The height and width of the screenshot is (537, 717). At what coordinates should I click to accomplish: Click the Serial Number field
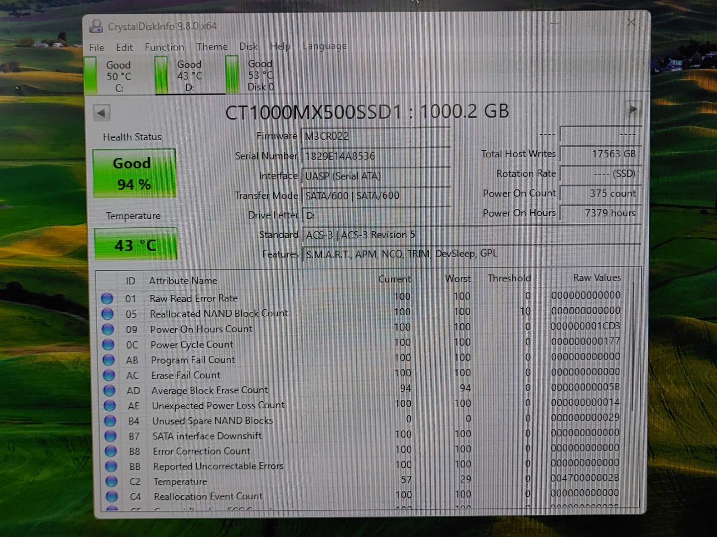click(376, 156)
